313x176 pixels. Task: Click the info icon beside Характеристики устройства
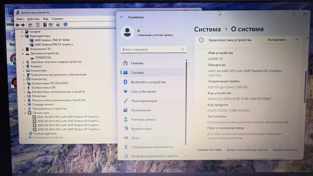tap(201, 40)
